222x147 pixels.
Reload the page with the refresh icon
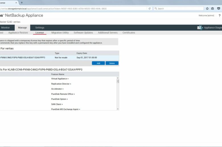149,9
